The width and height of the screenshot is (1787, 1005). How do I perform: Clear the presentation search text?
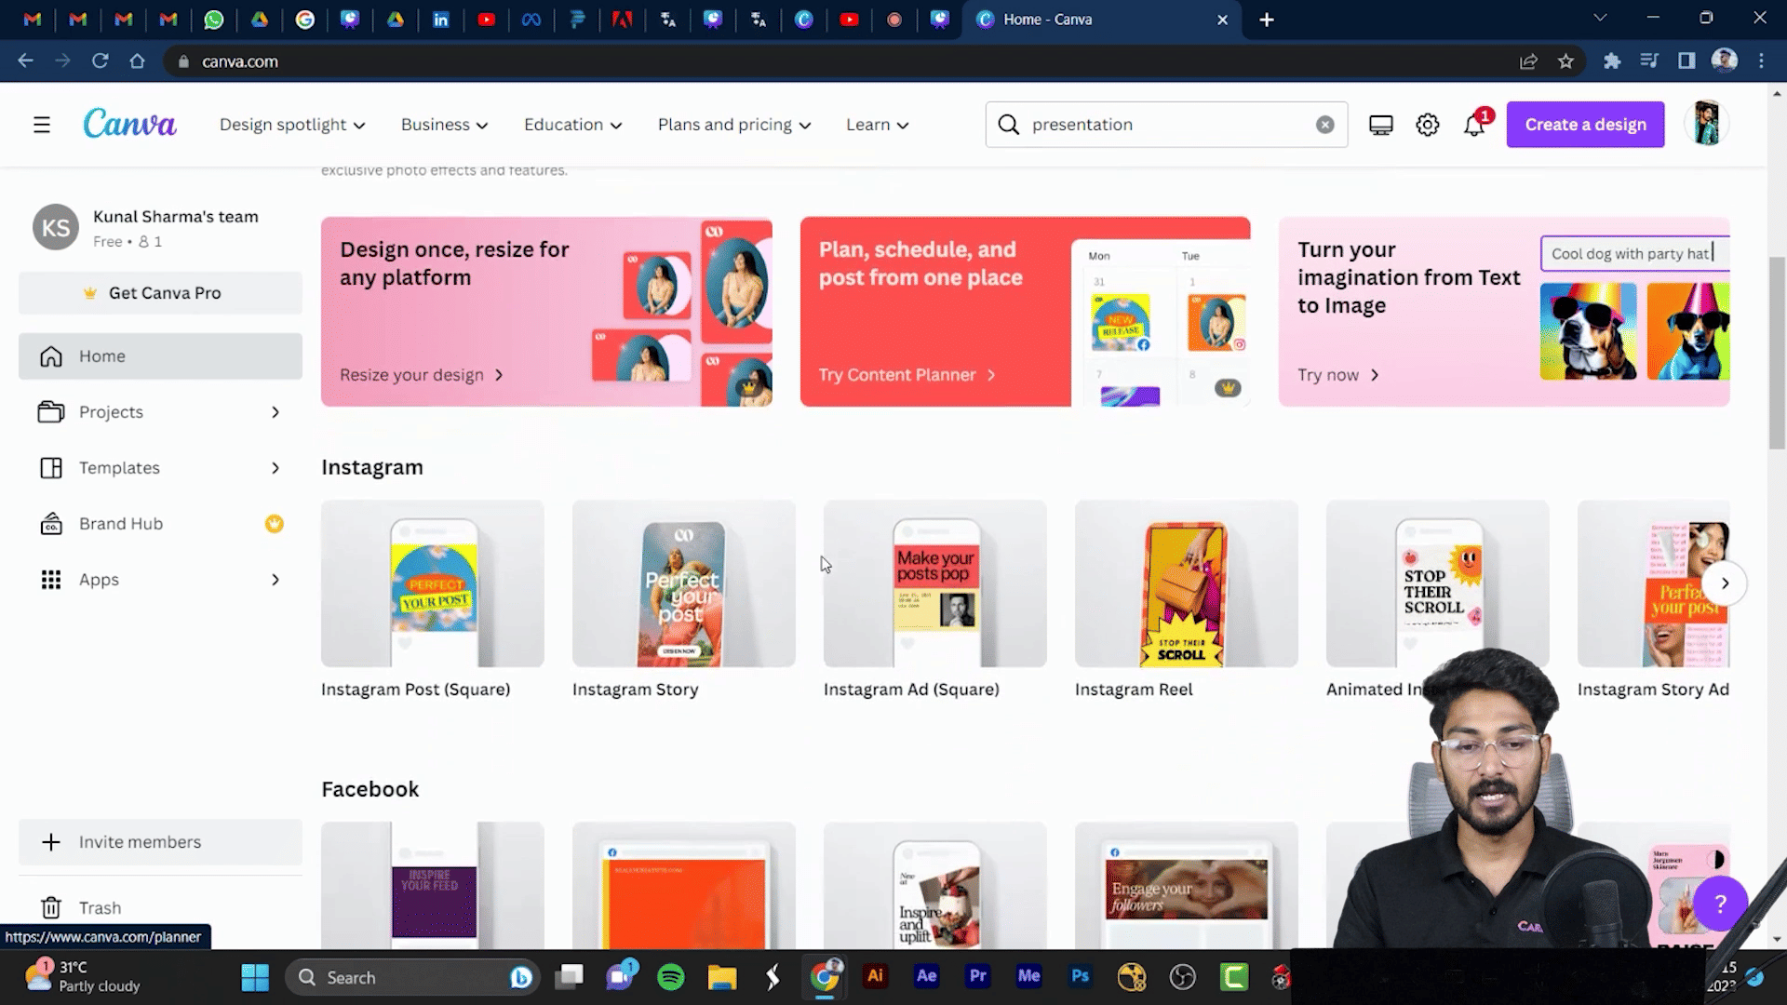(x=1324, y=125)
